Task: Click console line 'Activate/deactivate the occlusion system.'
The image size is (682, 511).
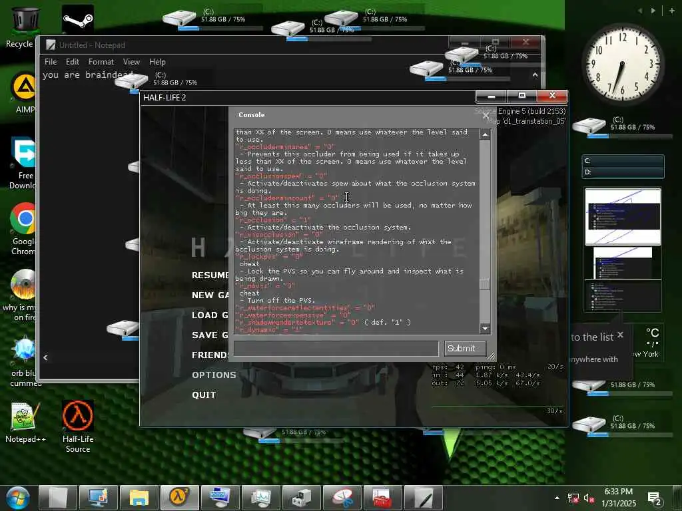Action: coord(329,228)
